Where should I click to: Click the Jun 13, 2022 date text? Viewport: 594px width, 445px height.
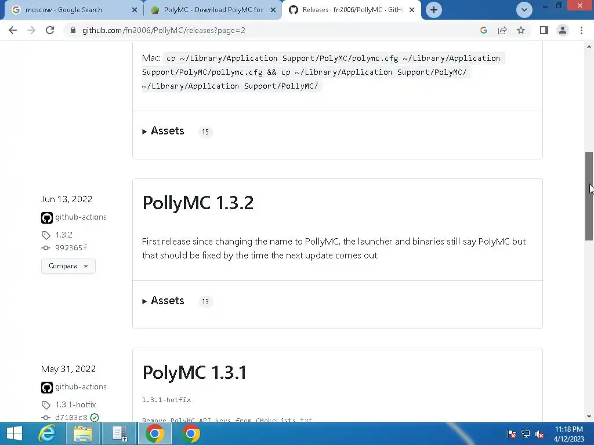point(67,199)
